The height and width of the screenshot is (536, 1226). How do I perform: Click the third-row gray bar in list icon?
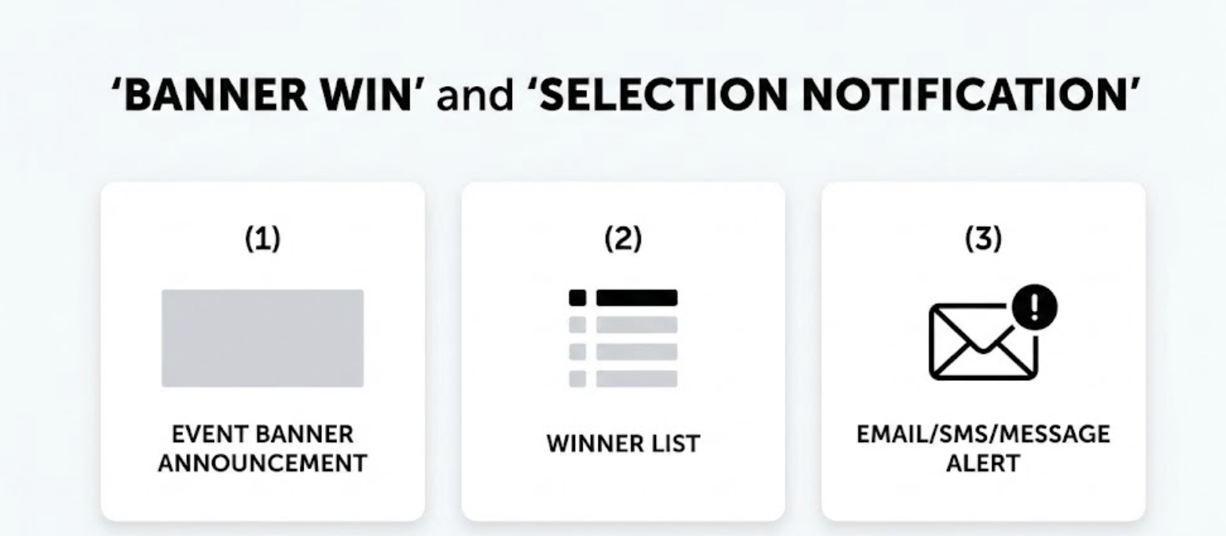pyautogui.click(x=636, y=352)
